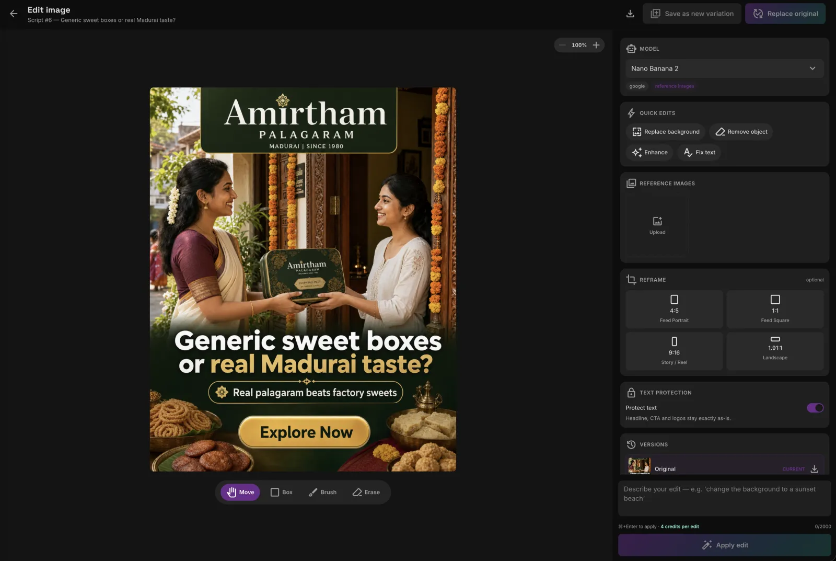Click the google tag under model
The height and width of the screenshot is (561, 836).
(637, 86)
